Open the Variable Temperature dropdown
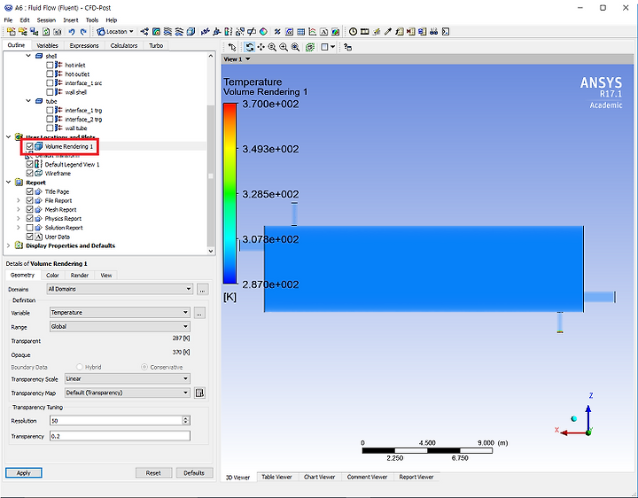 [120, 313]
